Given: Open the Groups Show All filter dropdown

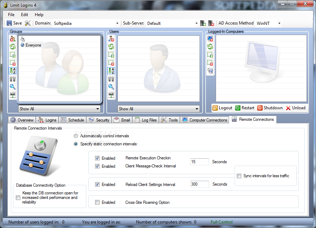Looking at the screenshot, I should click(x=60, y=109).
